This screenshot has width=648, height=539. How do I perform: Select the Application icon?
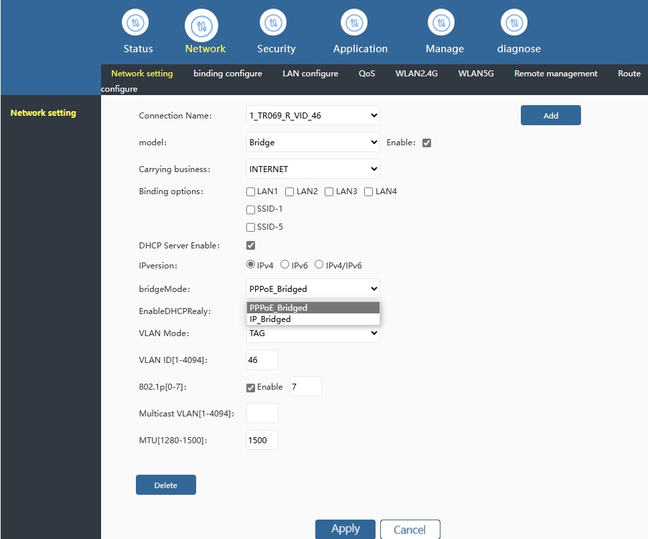(354, 23)
